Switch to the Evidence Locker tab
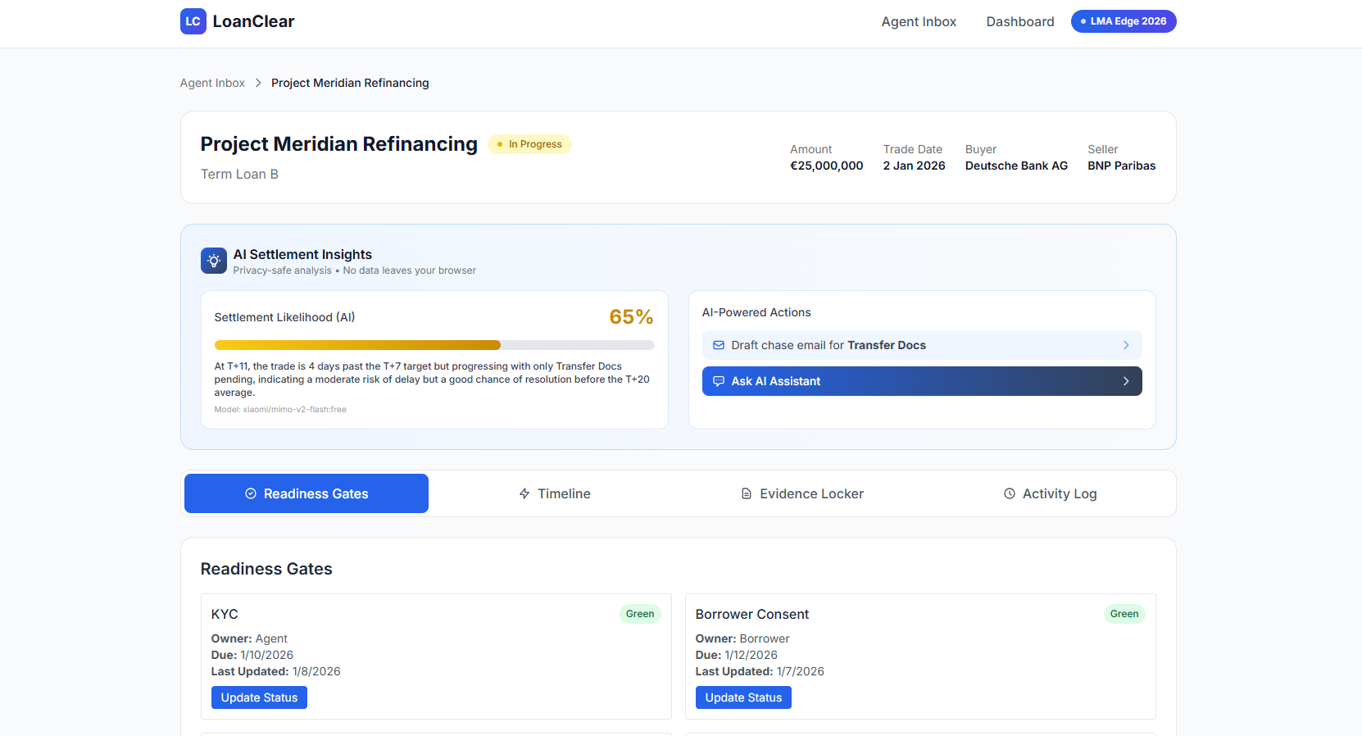This screenshot has width=1362, height=736. pyautogui.click(x=802, y=493)
